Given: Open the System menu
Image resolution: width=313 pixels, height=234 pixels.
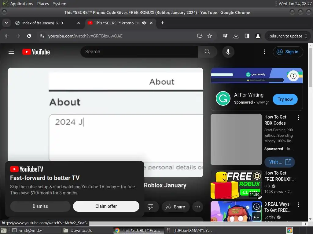Looking at the screenshot, I should (x=60, y=4).
